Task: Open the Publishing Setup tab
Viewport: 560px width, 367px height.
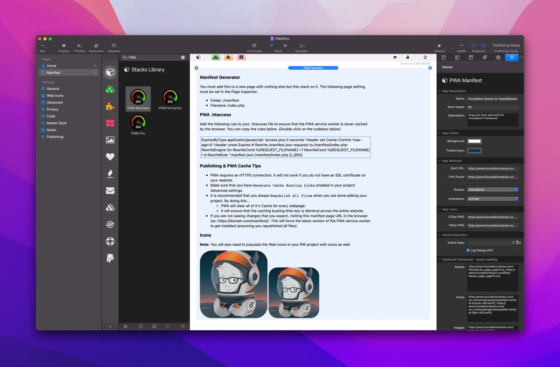Action: coord(506,45)
